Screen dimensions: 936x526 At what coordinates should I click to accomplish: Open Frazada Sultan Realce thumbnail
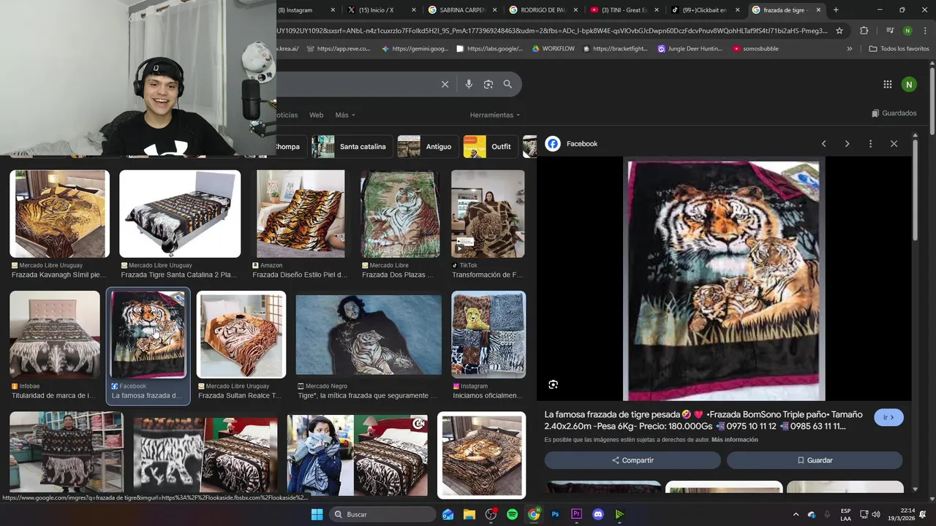pos(241,335)
